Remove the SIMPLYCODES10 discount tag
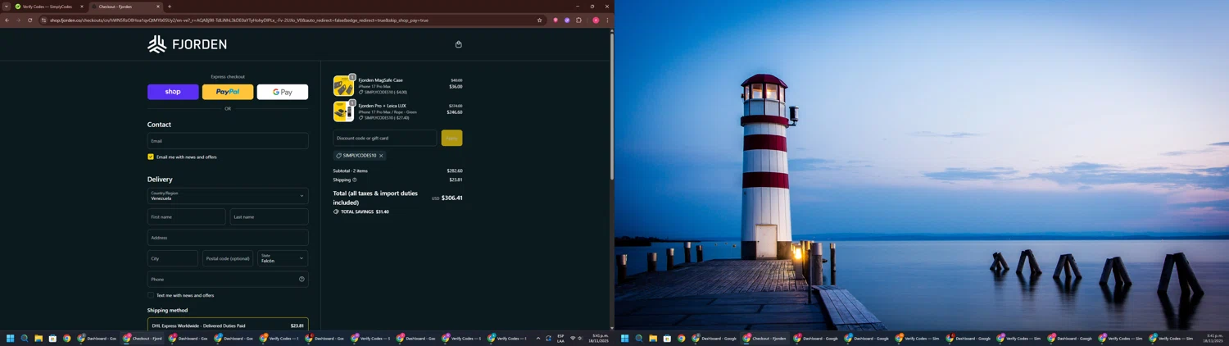 pyautogui.click(x=381, y=156)
